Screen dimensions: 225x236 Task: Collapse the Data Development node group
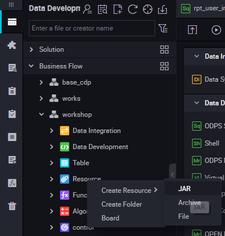197,103
